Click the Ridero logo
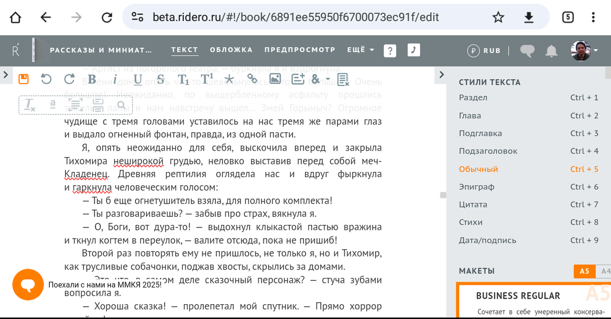Image resolution: width=611 pixels, height=319 pixels. tap(16, 50)
